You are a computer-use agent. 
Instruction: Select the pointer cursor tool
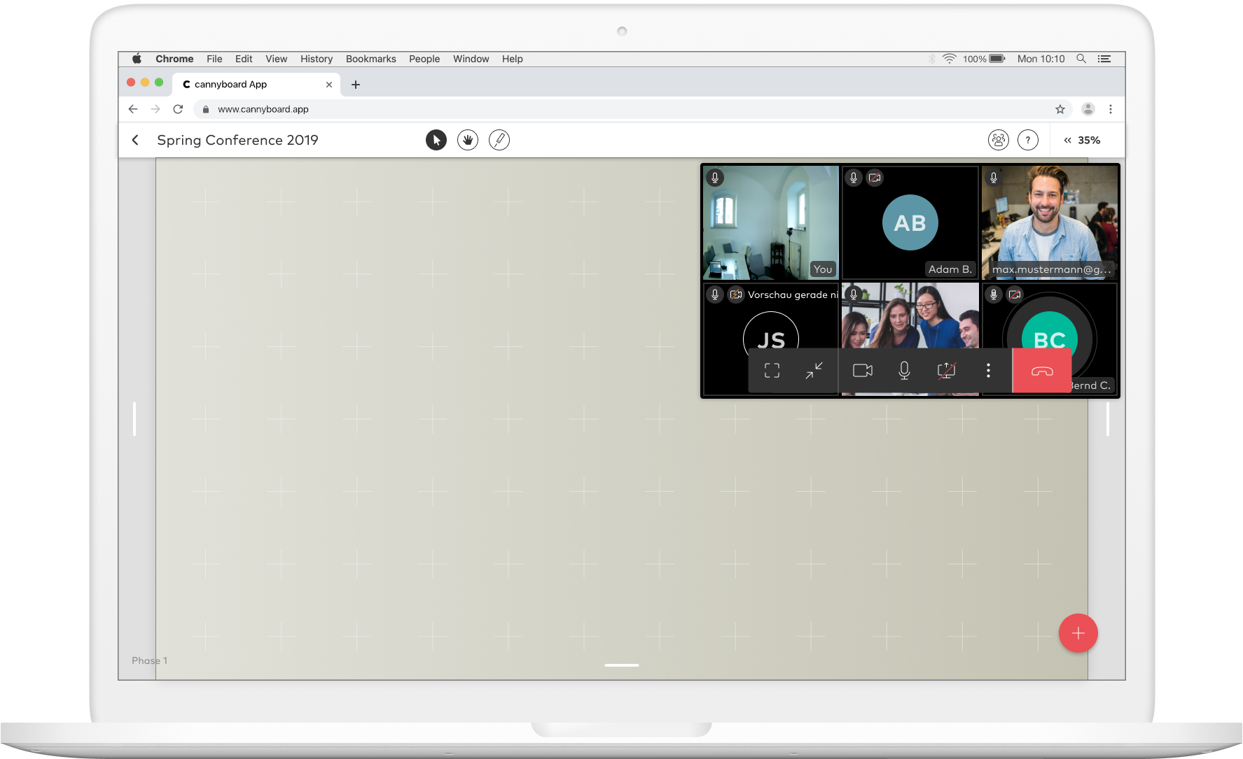(436, 140)
